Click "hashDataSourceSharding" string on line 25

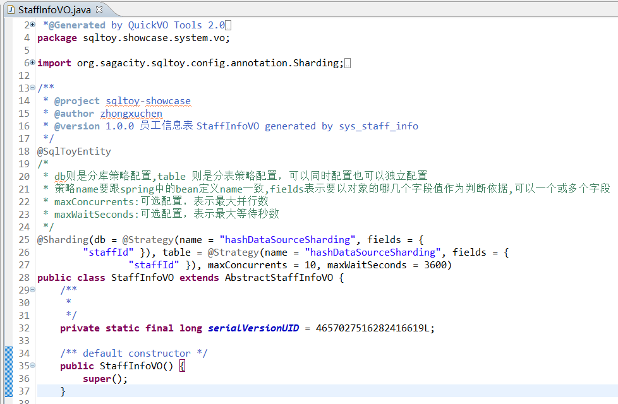pos(288,240)
